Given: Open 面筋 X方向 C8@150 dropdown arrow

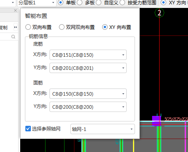Looking at the screenshot, I should [123, 94].
